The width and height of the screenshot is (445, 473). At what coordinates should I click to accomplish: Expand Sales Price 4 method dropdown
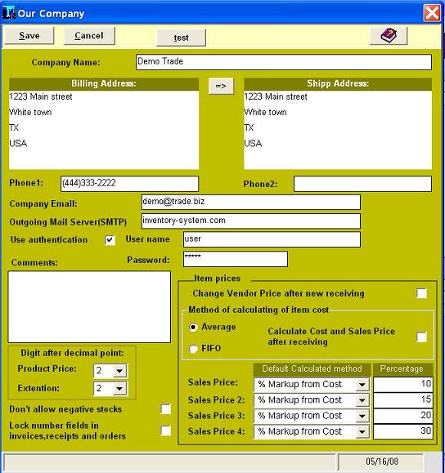[x=362, y=431]
